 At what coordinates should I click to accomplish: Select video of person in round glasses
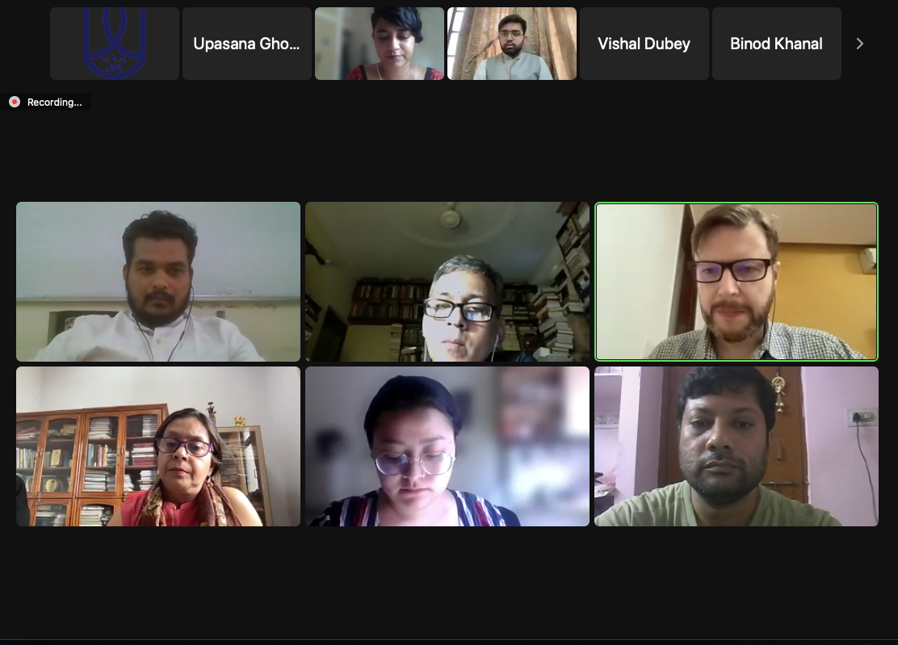point(447,446)
